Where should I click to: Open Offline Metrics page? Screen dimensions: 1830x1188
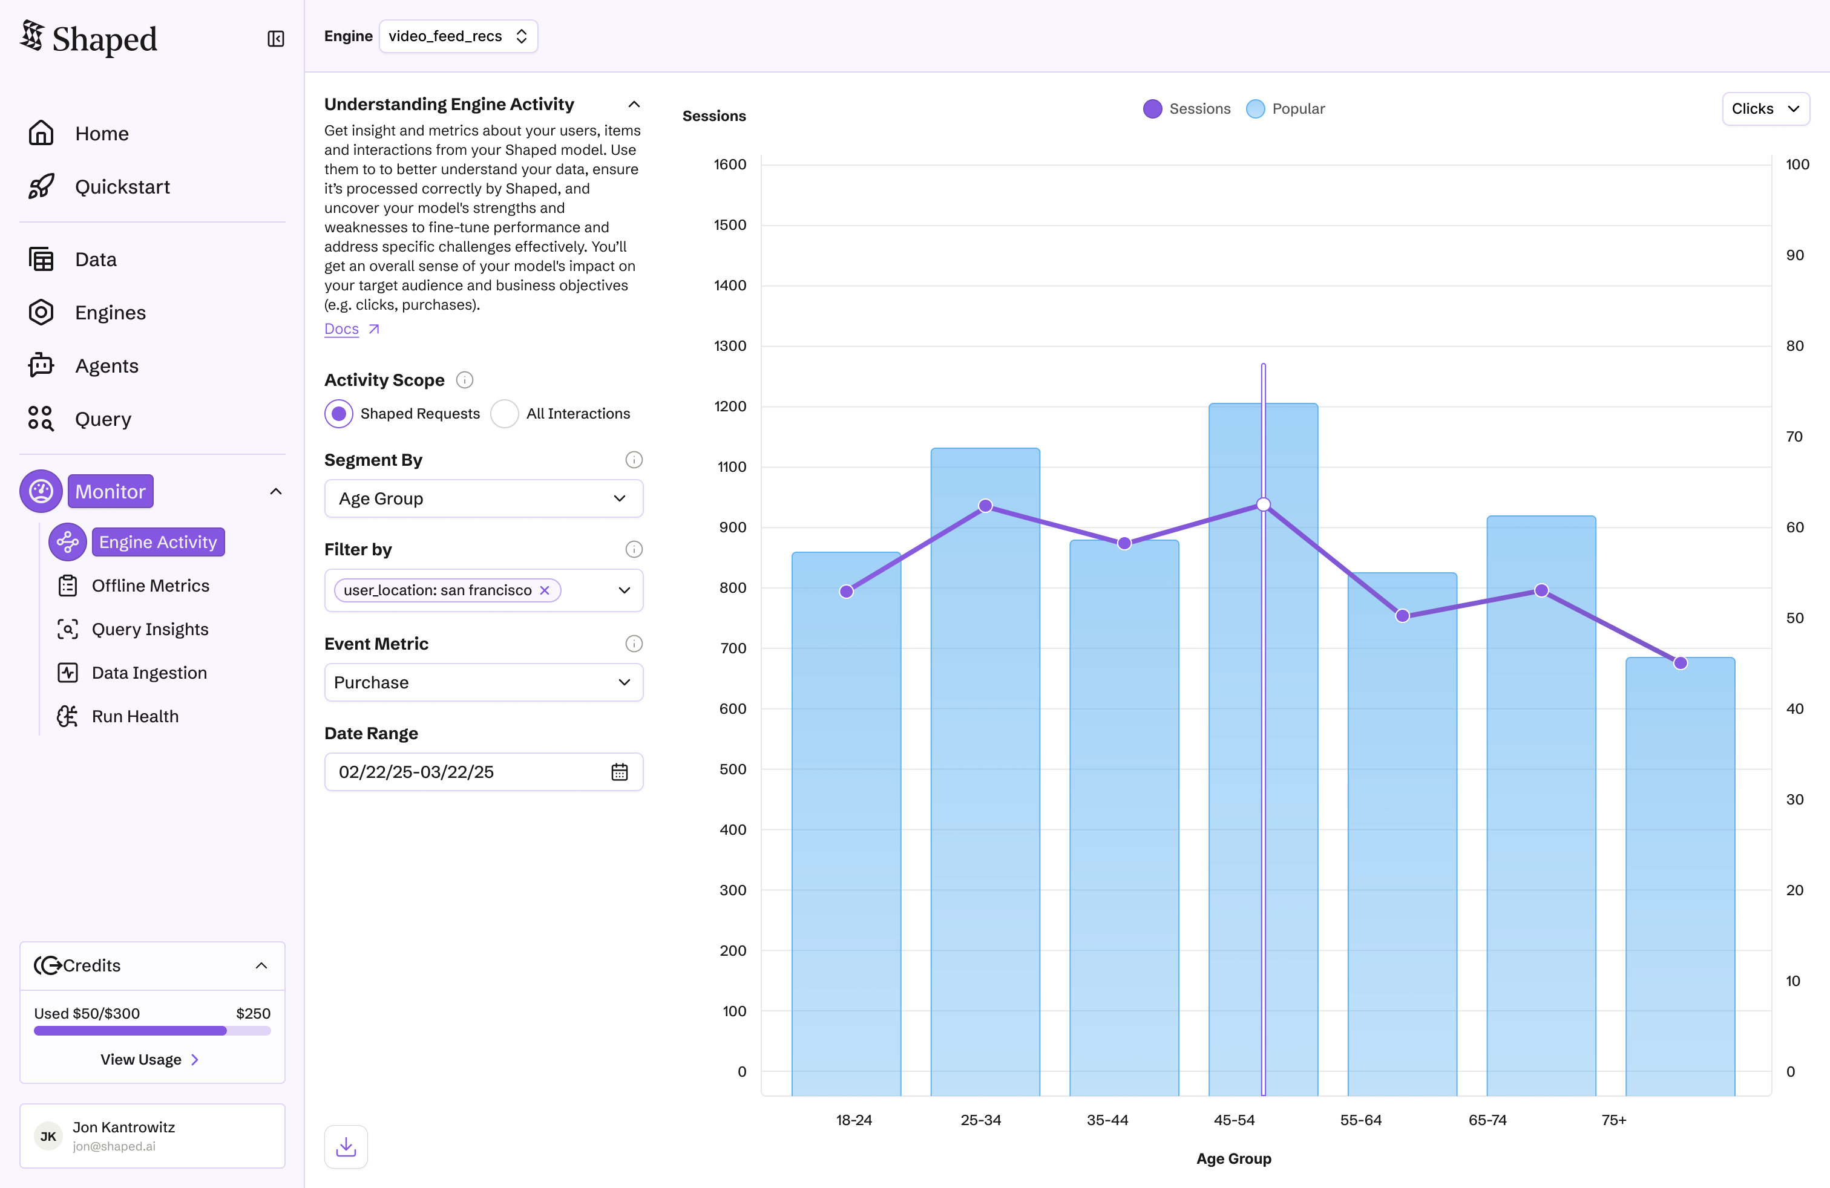(150, 586)
